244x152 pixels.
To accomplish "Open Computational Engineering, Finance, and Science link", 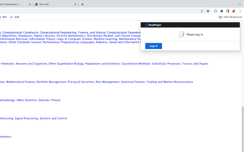I will click(x=73, y=33).
